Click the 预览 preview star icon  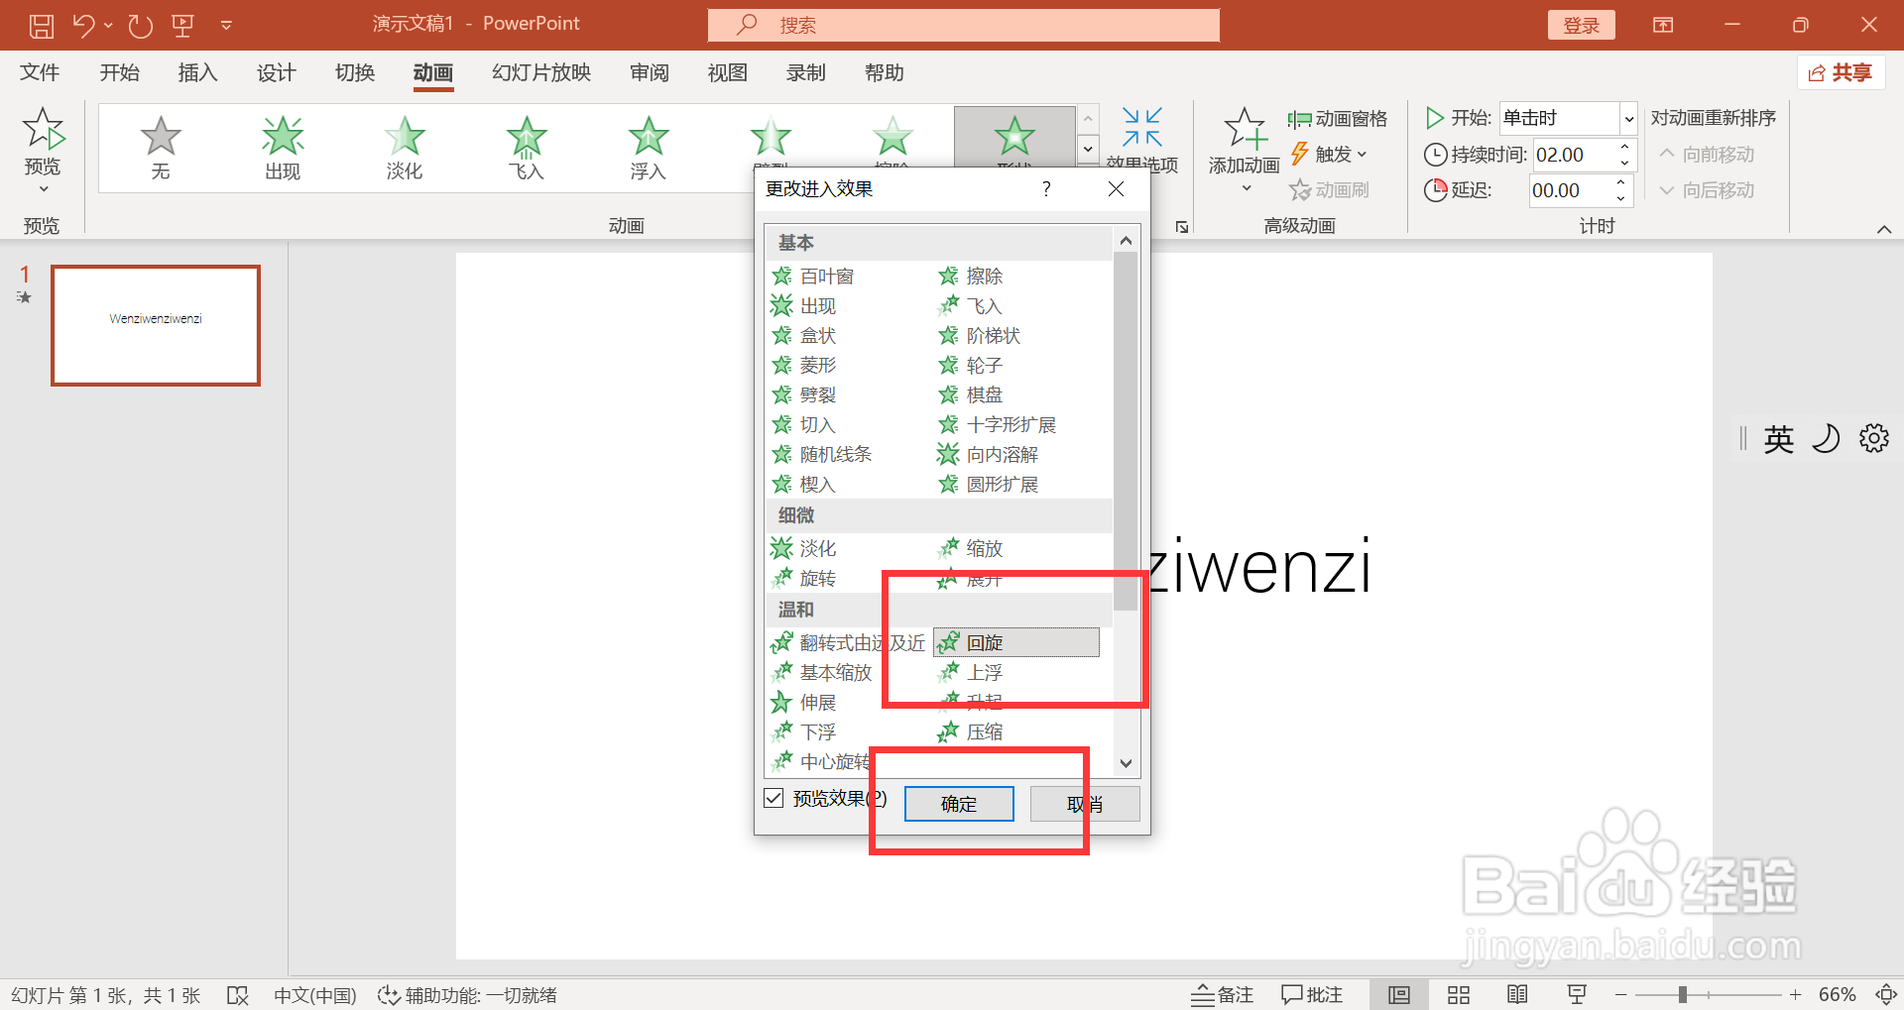pyautogui.click(x=43, y=129)
